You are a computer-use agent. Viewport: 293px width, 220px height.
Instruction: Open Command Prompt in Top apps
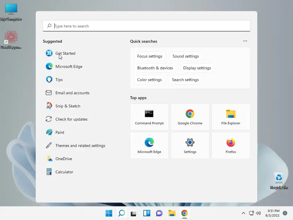pyautogui.click(x=149, y=117)
